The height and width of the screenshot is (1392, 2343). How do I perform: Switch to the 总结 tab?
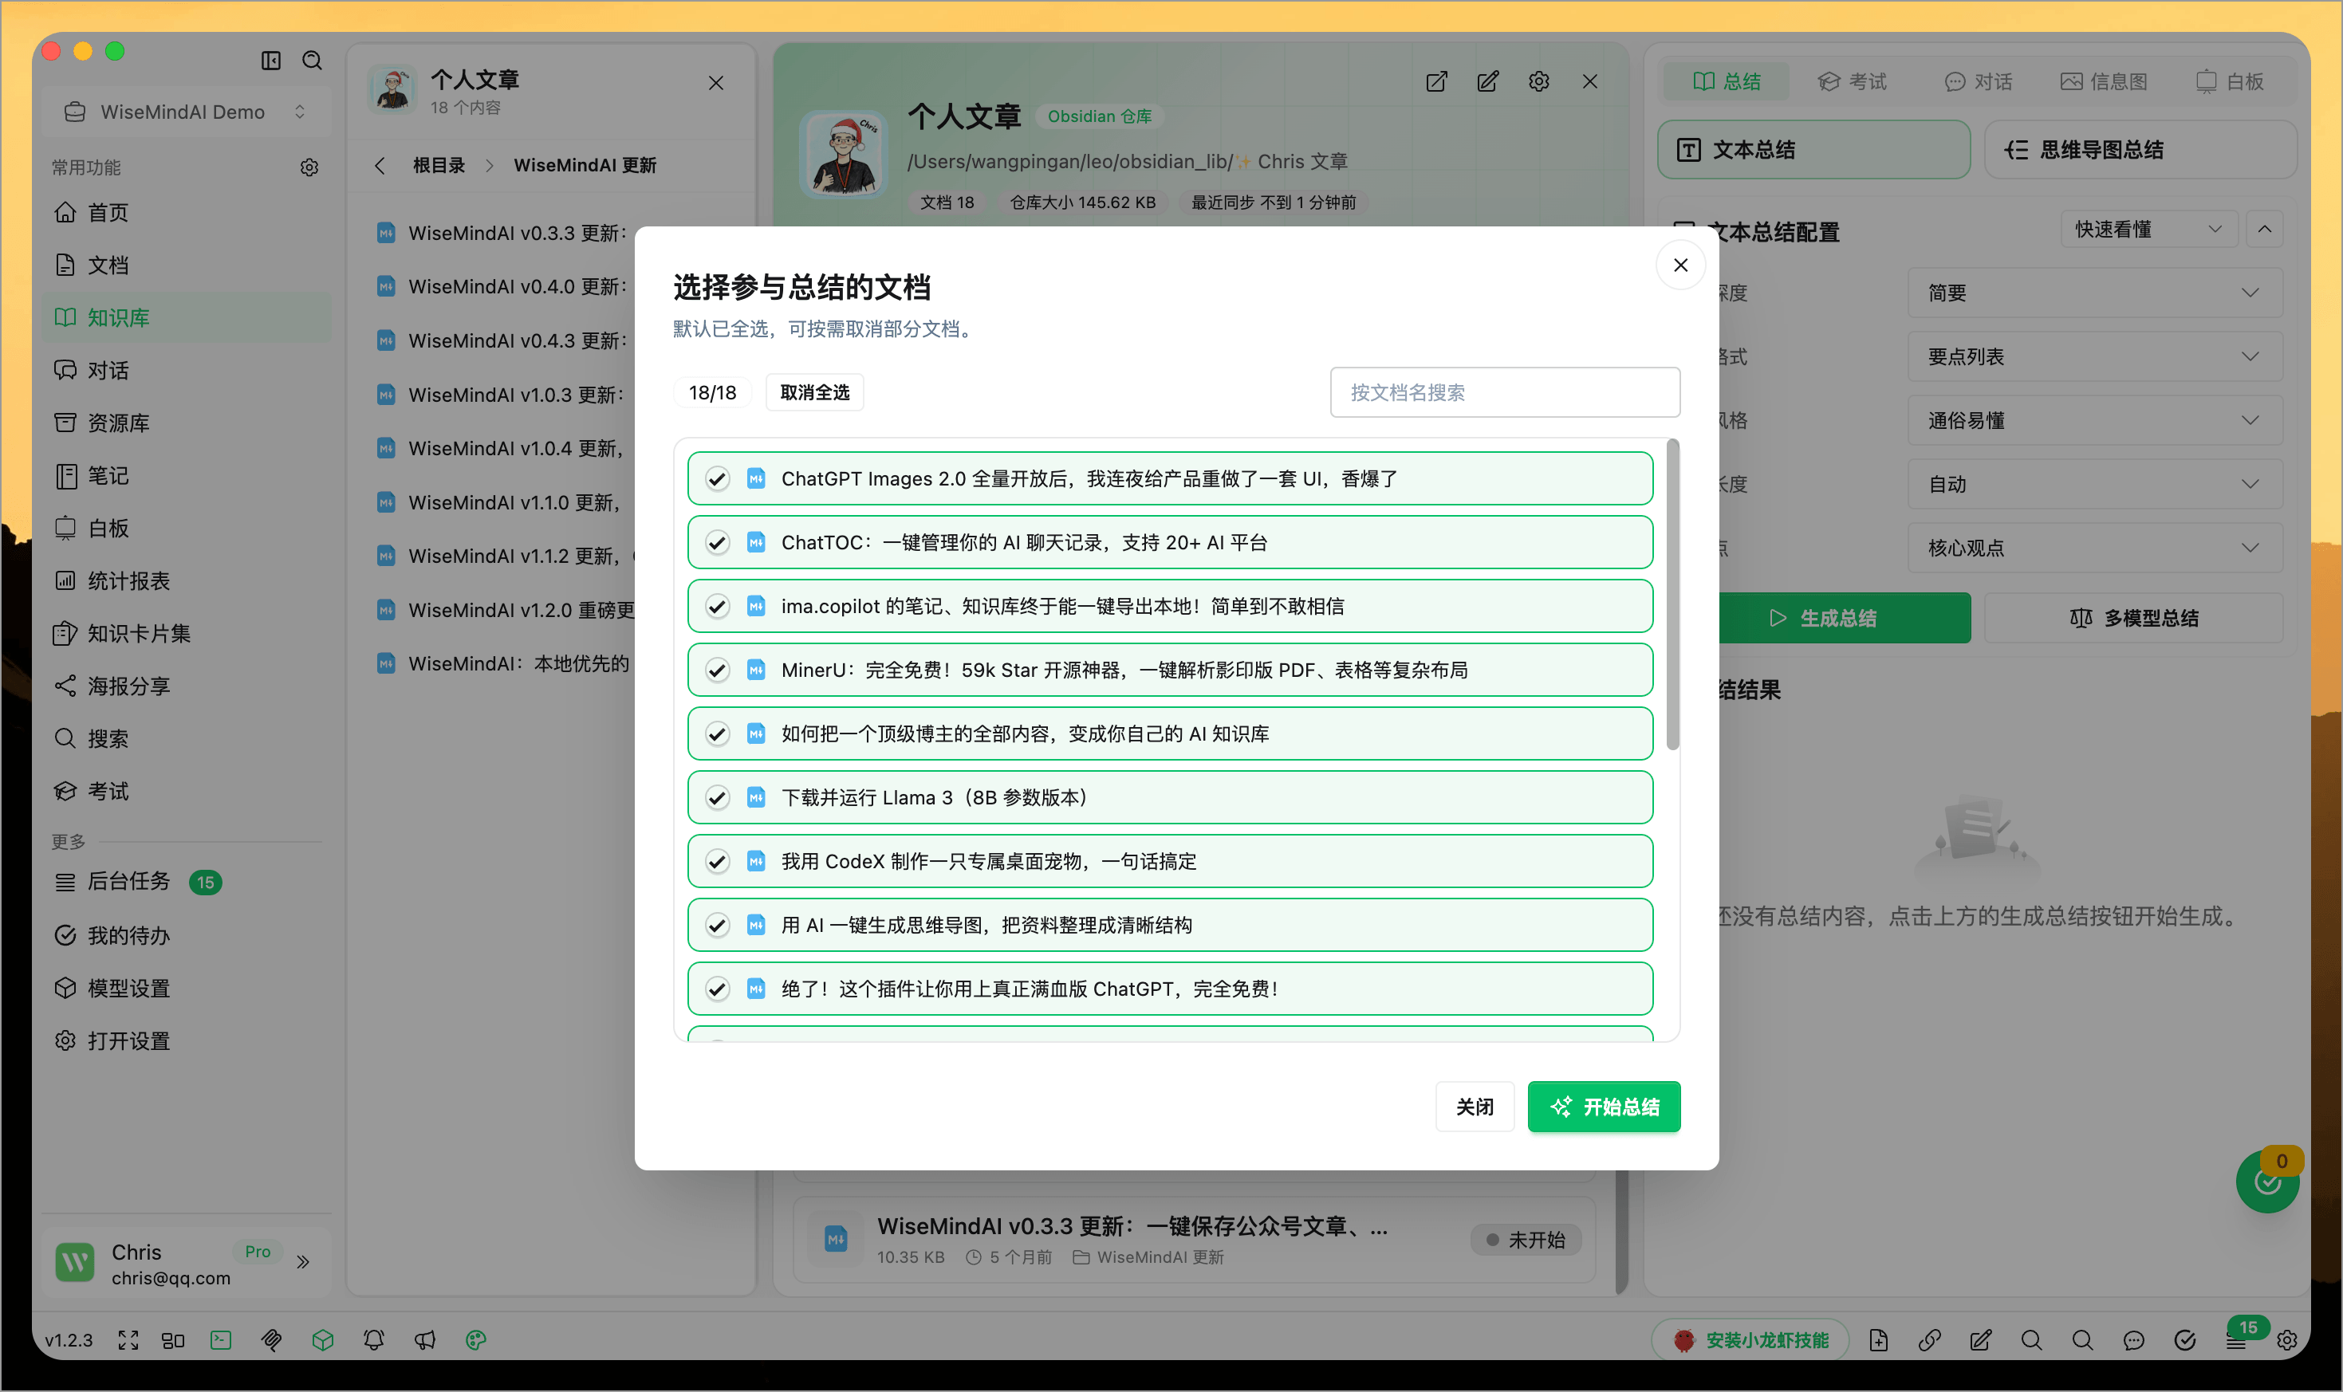[1727, 81]
